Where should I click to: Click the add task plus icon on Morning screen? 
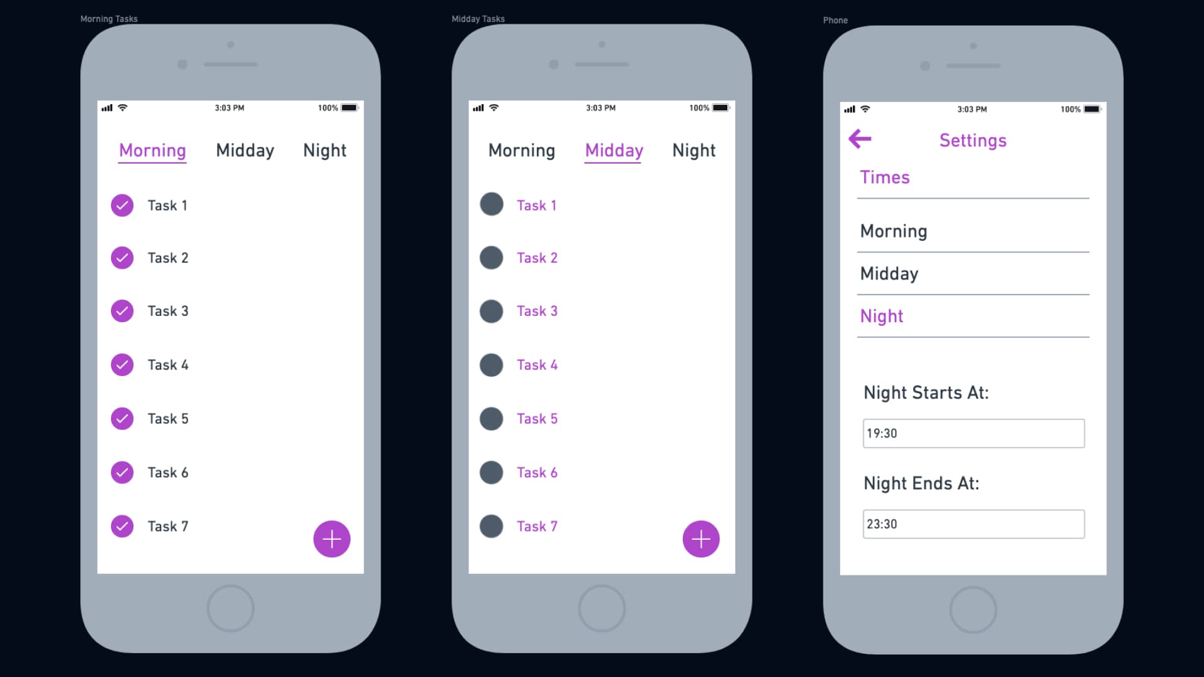click(x=332, y=539)
